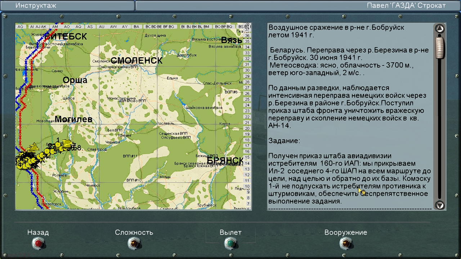Click the Чериков town on the map
Screen dimensions: 461x259
[x=112, y=142]
